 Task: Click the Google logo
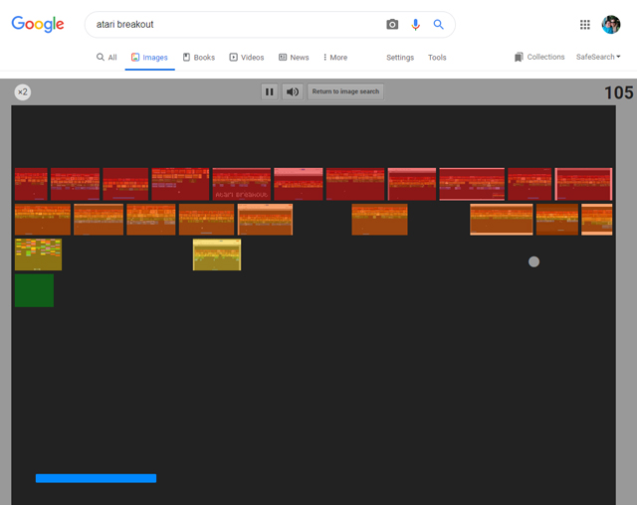38,24
